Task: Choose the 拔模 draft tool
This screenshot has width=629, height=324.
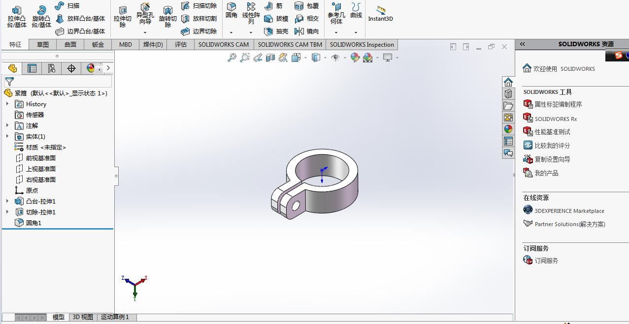Action: tap(276, 19)
